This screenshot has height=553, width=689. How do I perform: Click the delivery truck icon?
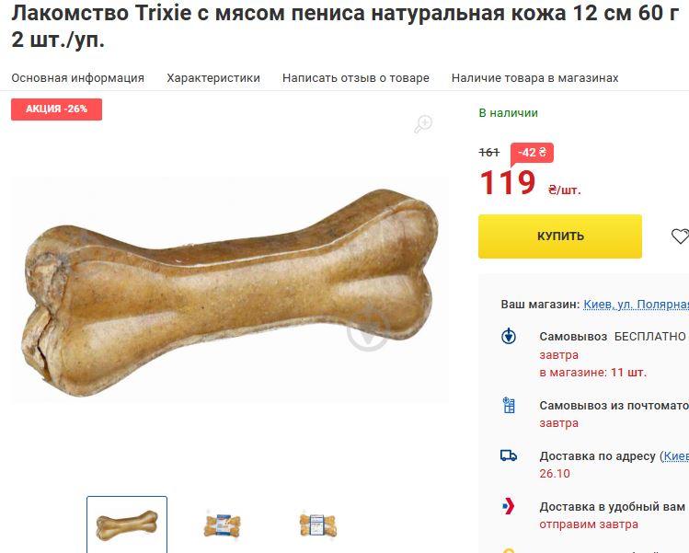pyautogui.click(x=509, y=455)
